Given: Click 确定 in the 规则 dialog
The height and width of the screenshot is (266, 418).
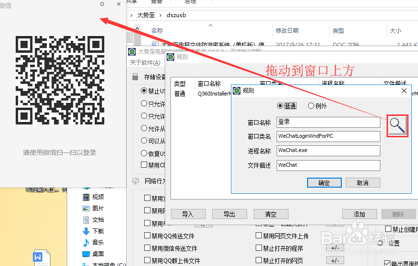Looking at the screenshot, I should pos(324,183).
